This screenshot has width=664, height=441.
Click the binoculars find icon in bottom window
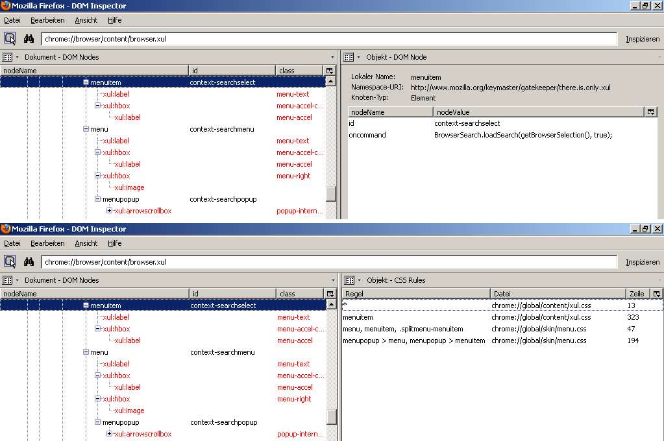29,261
